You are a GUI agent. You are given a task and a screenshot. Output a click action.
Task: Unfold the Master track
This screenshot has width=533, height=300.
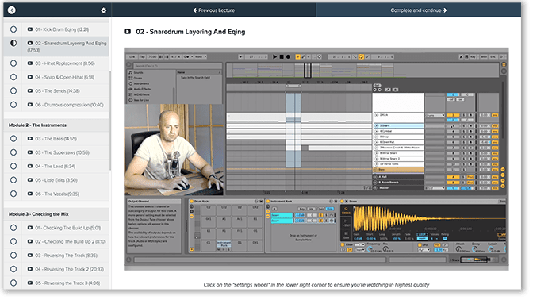pyautogui.click(x=376, y=188)
